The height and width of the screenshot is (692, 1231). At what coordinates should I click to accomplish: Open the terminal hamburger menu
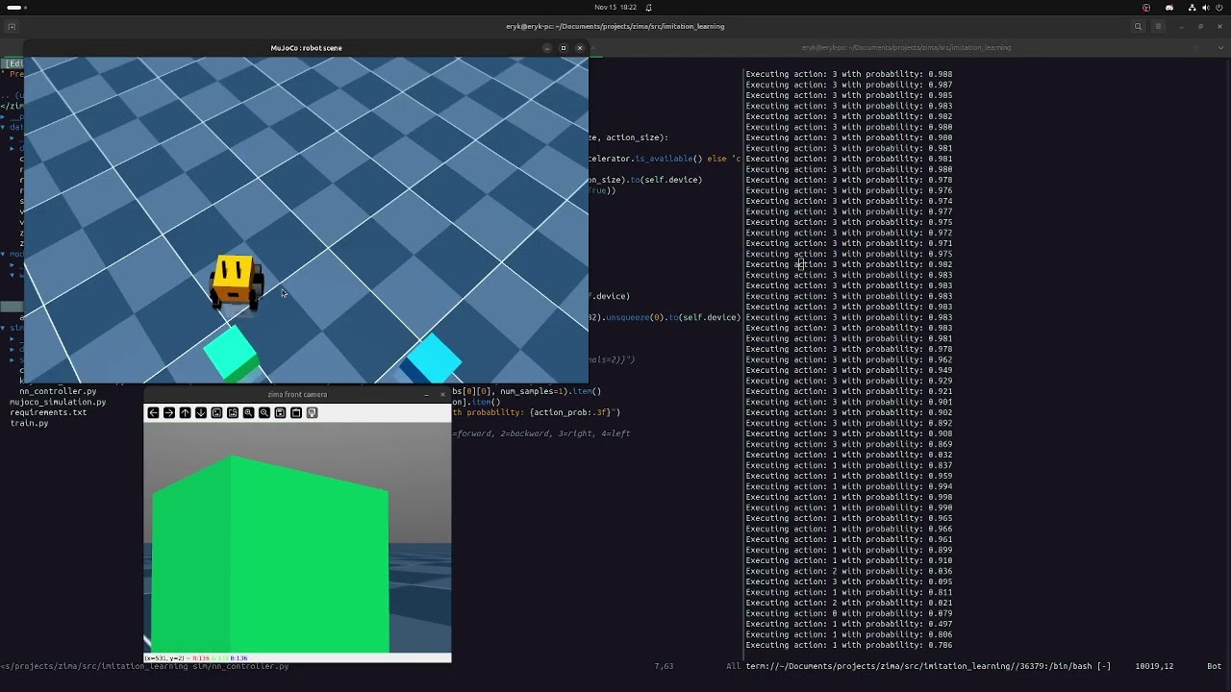[x=1159, y=27]
